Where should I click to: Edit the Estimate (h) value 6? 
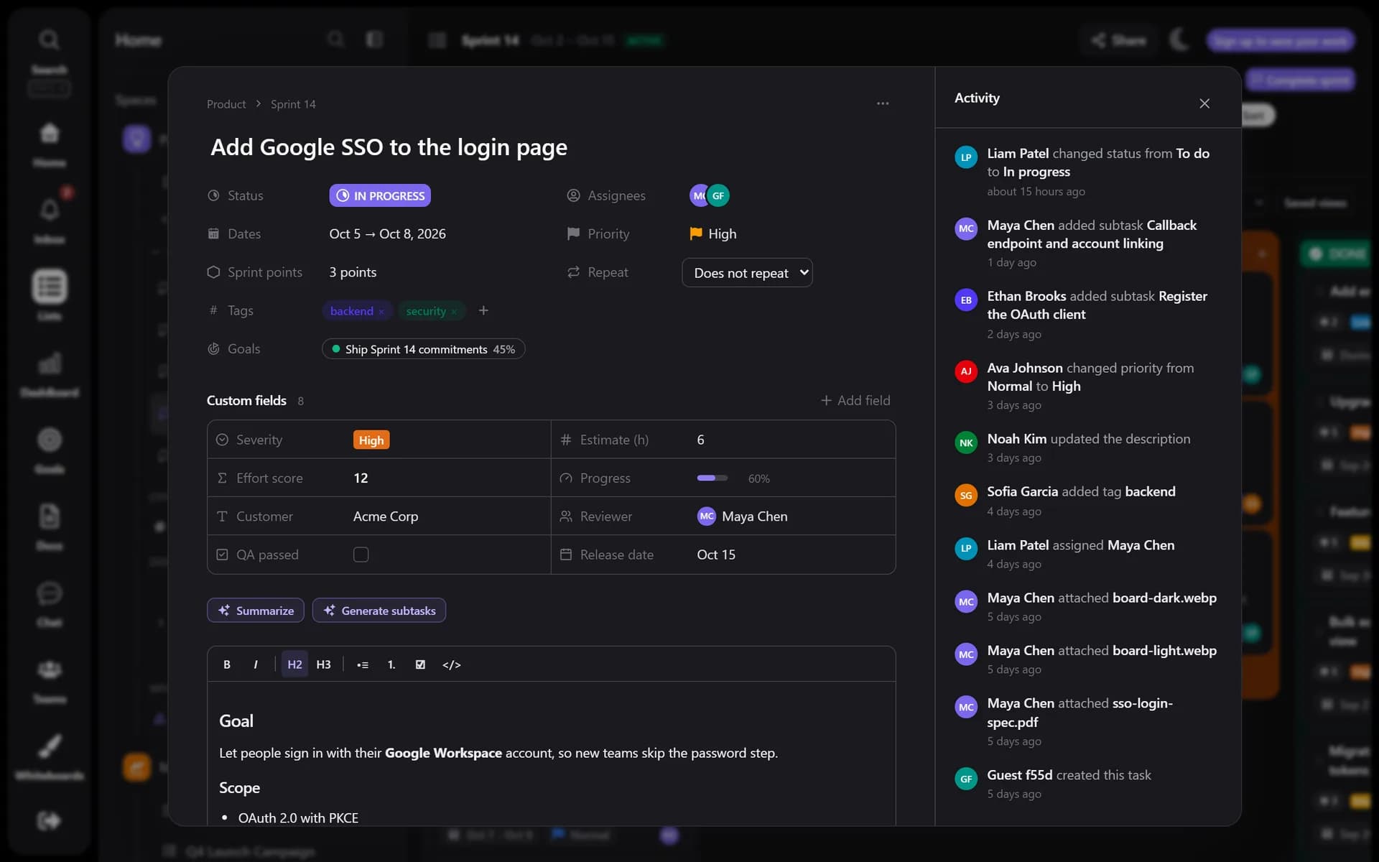tap(700, 440)
